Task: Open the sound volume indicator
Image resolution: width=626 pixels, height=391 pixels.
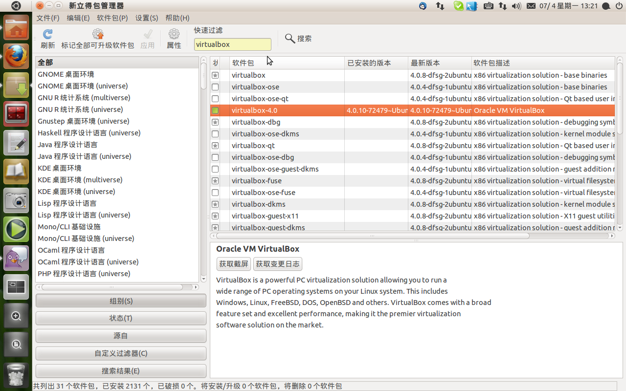Action: click(516, 6)
